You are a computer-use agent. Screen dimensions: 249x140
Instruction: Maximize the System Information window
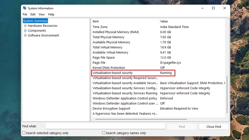click(x=214, y=8)
